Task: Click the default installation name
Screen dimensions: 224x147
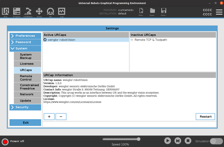Action: [122, 14]
